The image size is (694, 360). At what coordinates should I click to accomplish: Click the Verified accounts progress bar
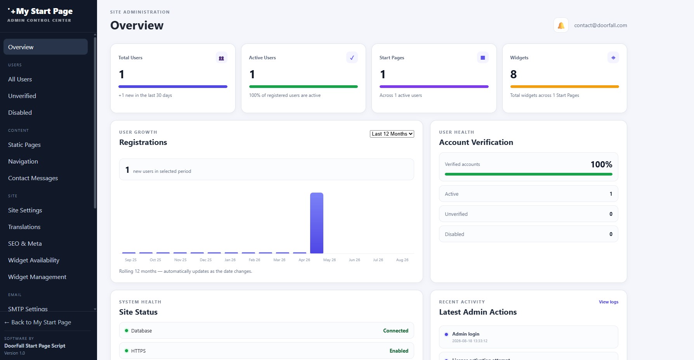pos(529,174)
